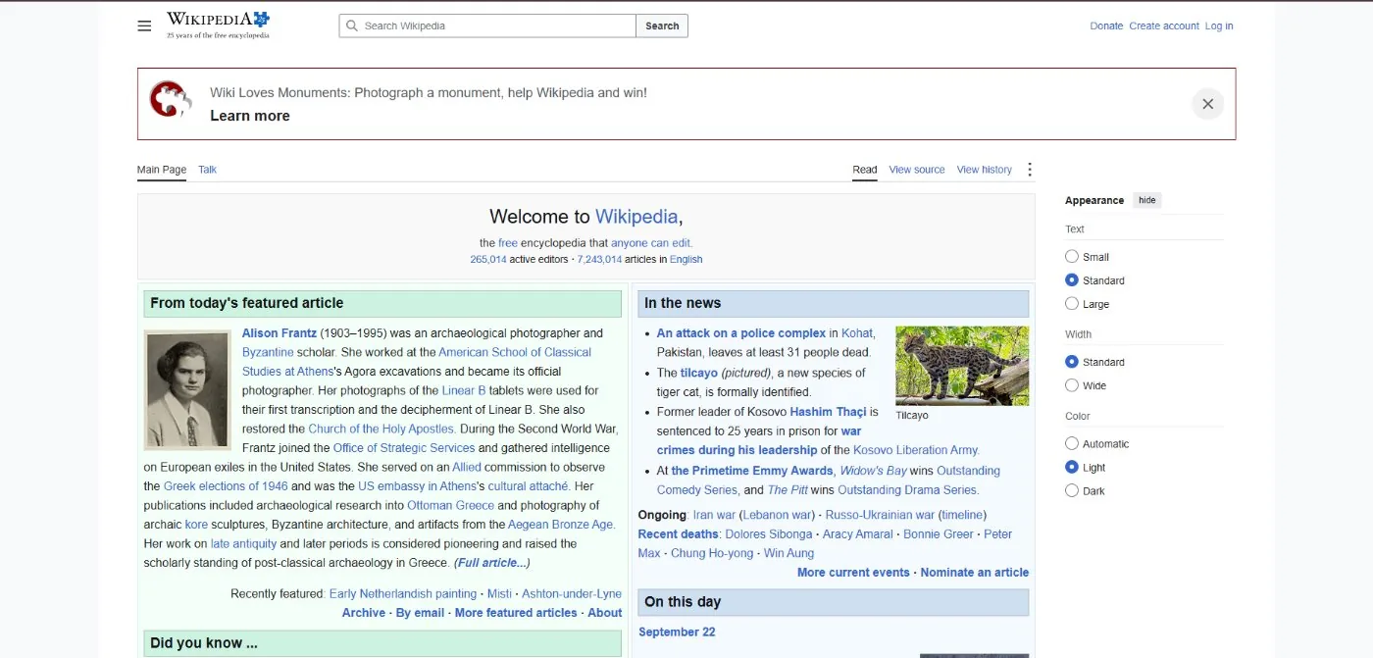Open the Alison Frantz article link
Screen dimensions: 1373x658
coord(280,333)
